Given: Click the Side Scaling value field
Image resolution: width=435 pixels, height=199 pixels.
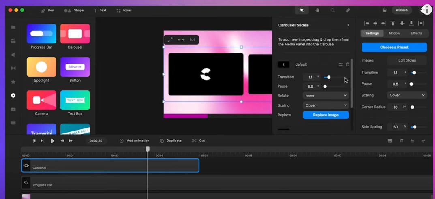Looking at the screenshot, I should [395, 127].
